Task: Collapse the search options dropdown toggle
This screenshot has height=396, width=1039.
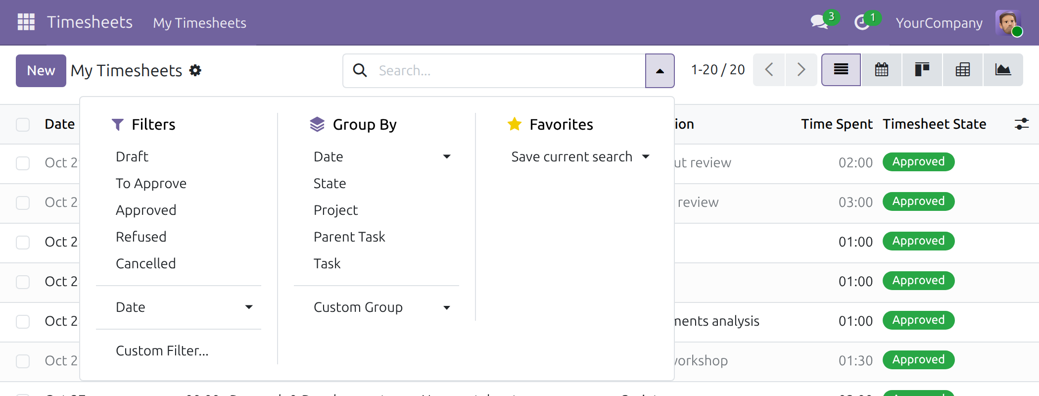Action: click(x=660, y=71)
